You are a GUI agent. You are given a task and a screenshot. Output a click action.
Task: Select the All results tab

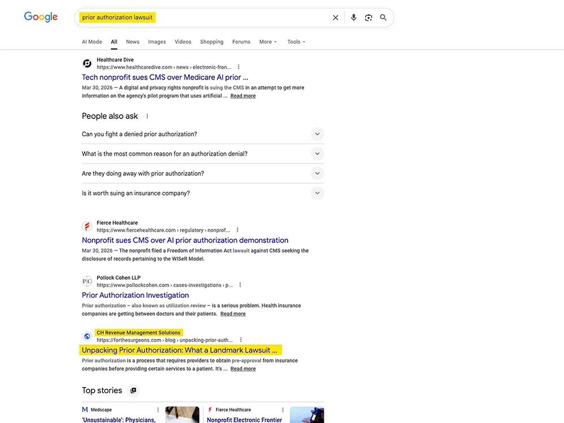pos(114,42)
